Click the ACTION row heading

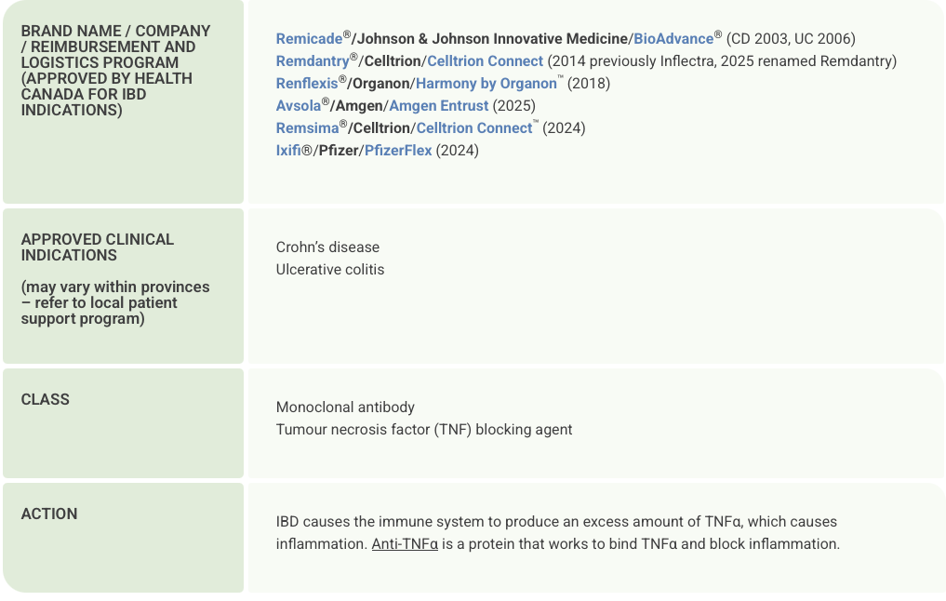(x=49, y=514)
